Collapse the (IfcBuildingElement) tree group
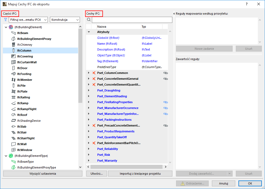This screenshot has width=265, height=189. (x=6, y=27)
